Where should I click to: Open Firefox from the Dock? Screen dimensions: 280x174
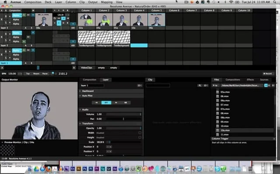pos(49,168)
